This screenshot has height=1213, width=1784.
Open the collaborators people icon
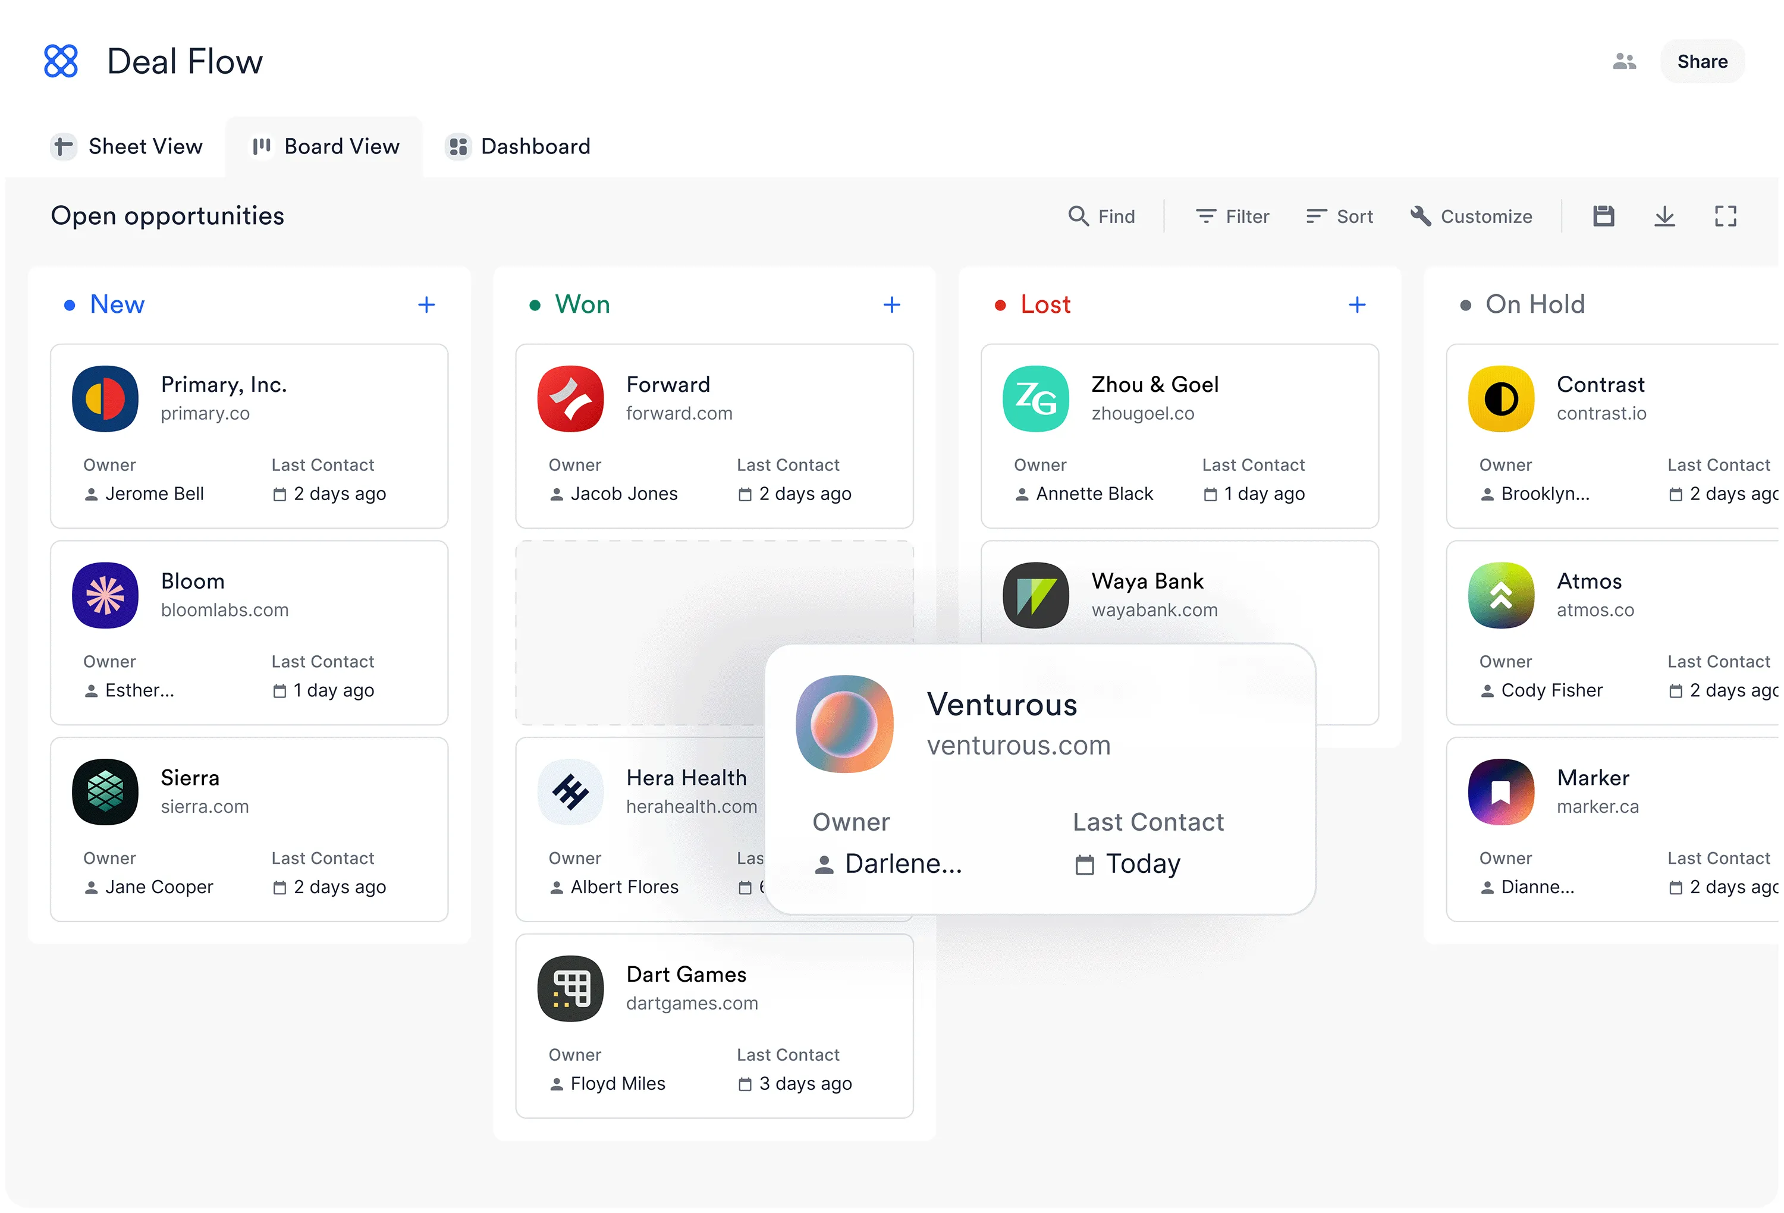1623,61
